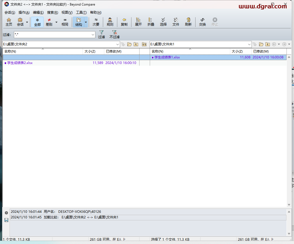The image size is (294, 244).
Task: Sort left pane by 已修改(M) column
Action: pyautogui.click(x=122, y=51)
